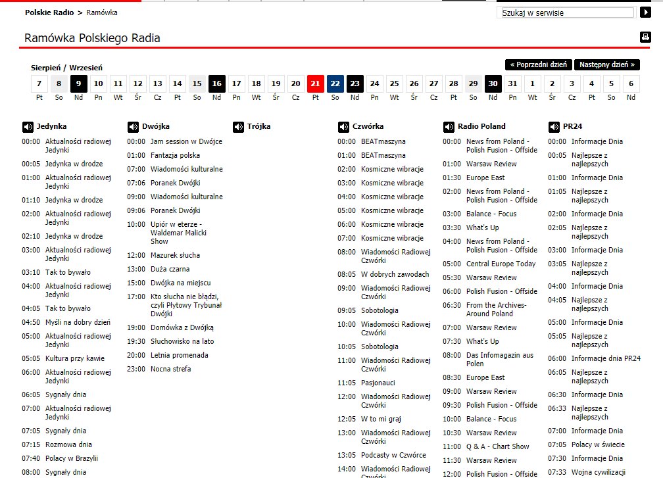
Task: Open the PR24 station heading
Action: click(x=572, y=126)
